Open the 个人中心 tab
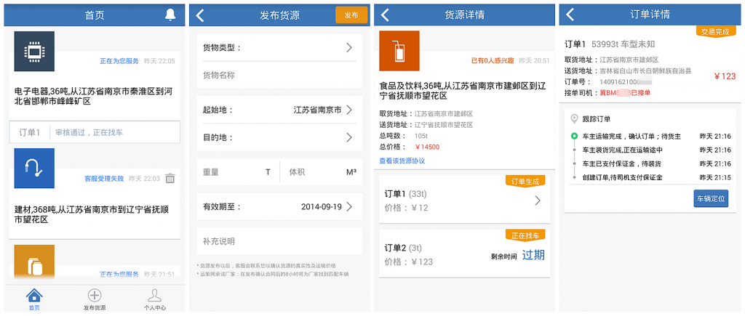The image size is (745, 316). [x=154, y=299]
